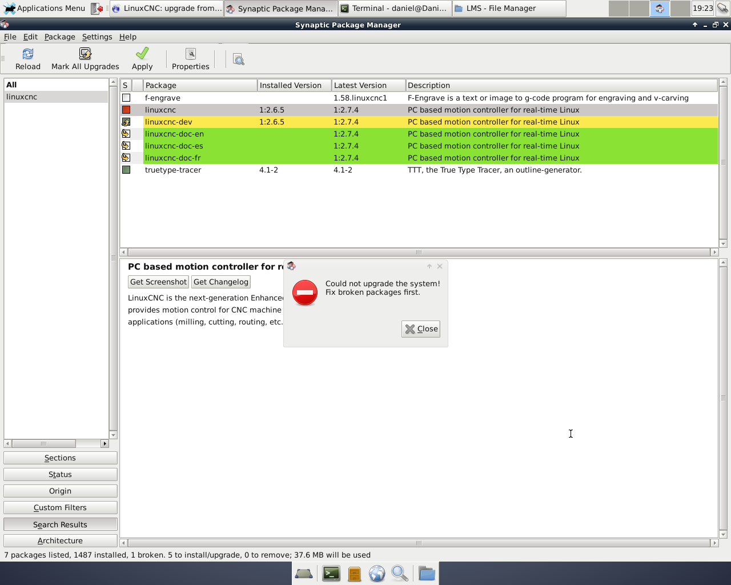Toggle status box for linuxcnc-doc-fr
The image size is (731, 585).
click(126, 158)
